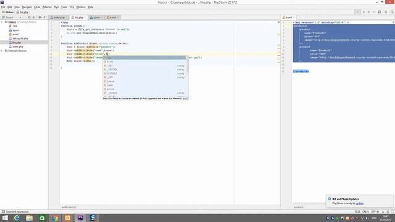Open the Windows Start button
Screen dimensions: 395x222
click(x=5, y=218)
